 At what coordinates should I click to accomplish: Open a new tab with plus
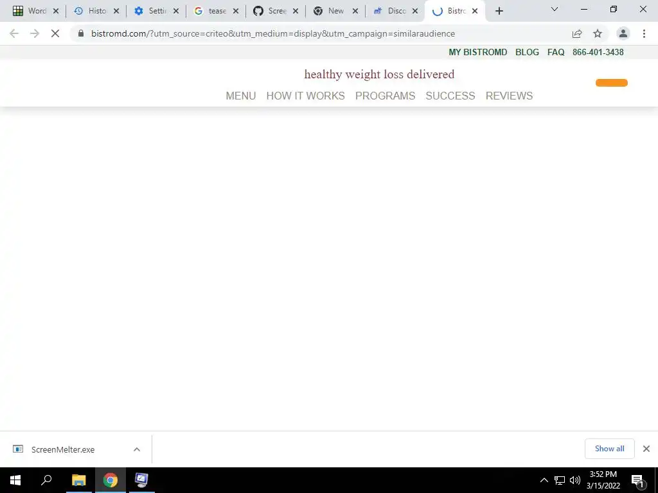click(x=499, y=11)
